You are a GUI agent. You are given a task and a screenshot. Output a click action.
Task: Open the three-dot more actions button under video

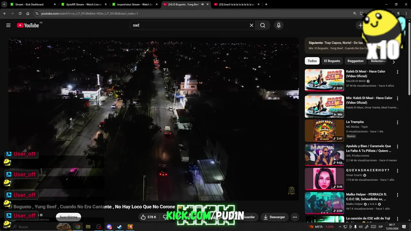(x=294, y=217)
